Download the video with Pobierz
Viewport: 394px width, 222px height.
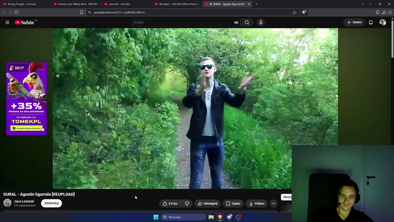[257, 203]
